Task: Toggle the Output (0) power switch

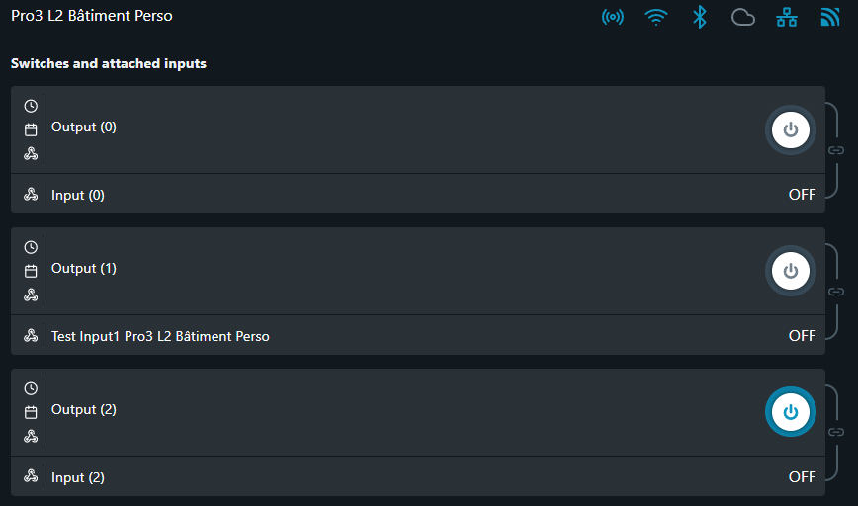Action: 790,129
